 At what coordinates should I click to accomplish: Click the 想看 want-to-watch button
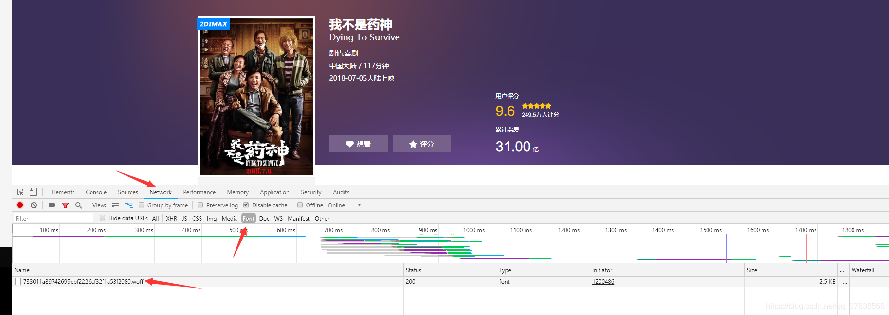tap(359, 144)
